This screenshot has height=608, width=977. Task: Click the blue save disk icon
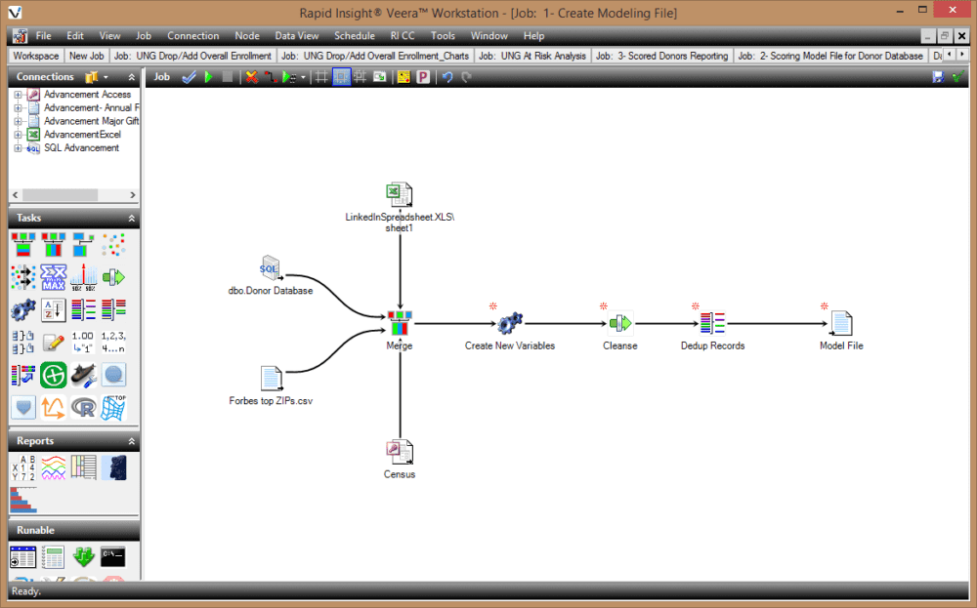point(939,77)
